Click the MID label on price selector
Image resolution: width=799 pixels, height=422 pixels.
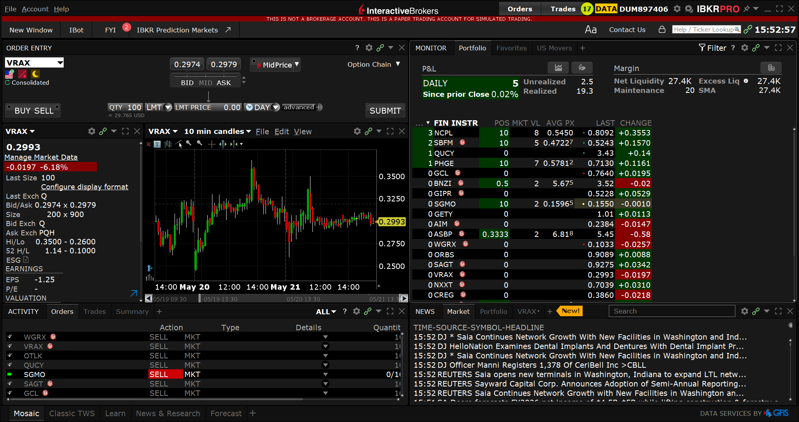tap(205, 83)
